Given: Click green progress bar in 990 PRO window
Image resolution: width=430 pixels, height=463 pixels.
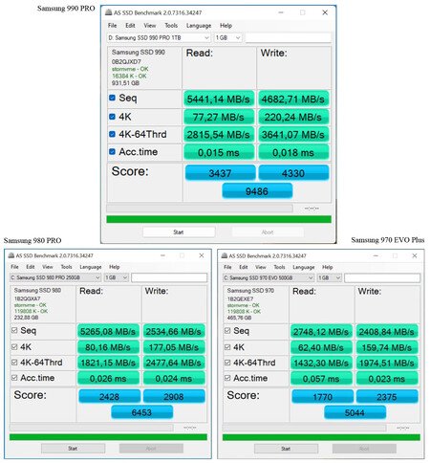Looking at the screenshot, I should click(x=219, y=219).
